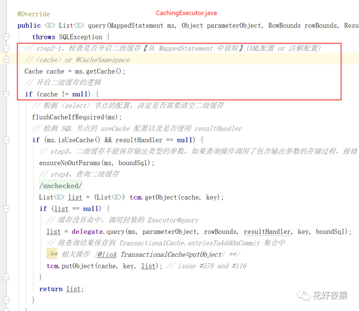Screen dimensions: 359x311
Task: Click the rowBounds argument in delegate.query
Action: pos(220,232)
